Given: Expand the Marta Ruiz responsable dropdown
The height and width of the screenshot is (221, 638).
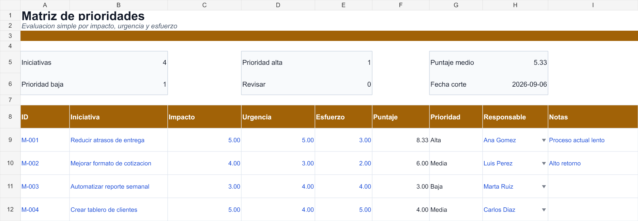Looking at the screenshot, I should point(544,187).
